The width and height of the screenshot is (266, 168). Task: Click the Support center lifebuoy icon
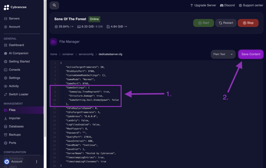tap(240, 5)
